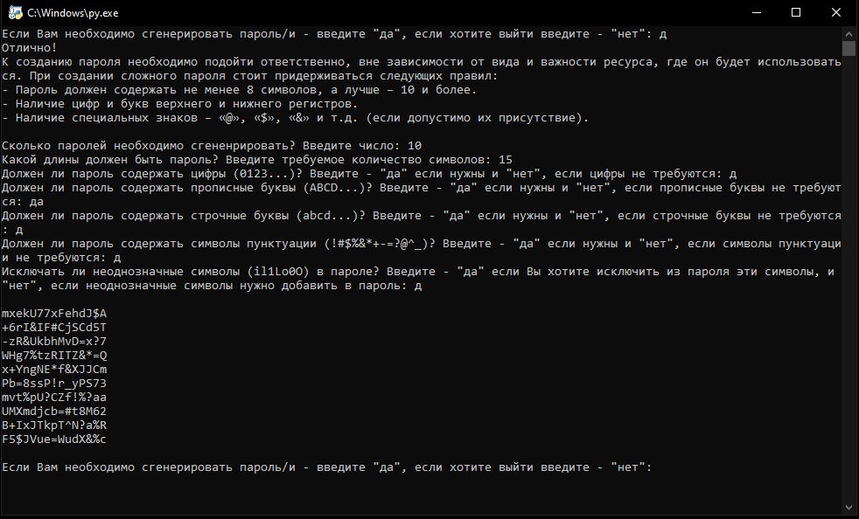This screenshot has height=519, width=859.
Task: Click the scrollbar down arrow
Action: [x=847, y=505]
